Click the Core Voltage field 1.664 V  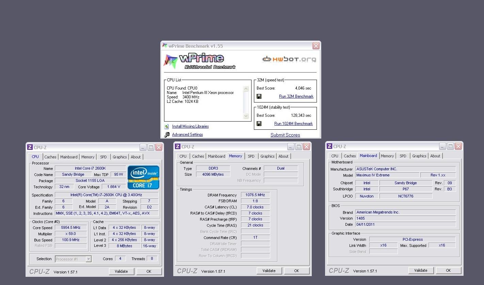tap(114, 187)
